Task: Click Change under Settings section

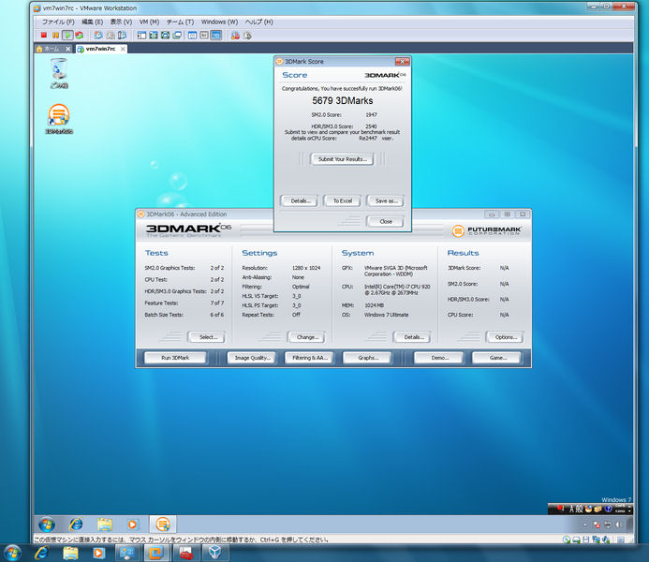Action: point(306,337)
